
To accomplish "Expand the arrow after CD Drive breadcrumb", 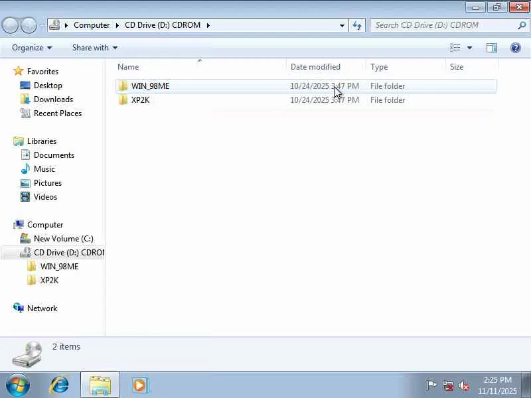I will click(x=208, y=25).
